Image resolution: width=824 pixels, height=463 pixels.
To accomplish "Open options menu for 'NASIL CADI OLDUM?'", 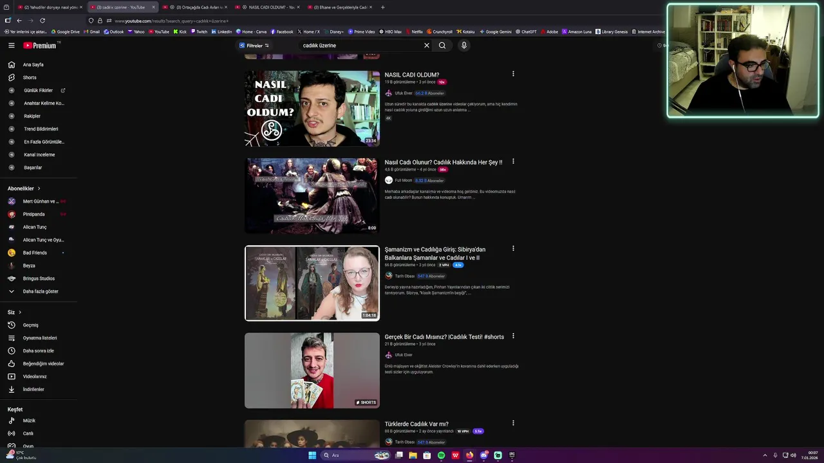I will point(513,74).
